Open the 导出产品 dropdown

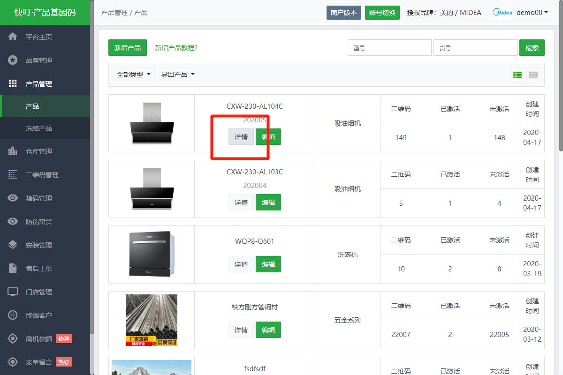[177, 74]
